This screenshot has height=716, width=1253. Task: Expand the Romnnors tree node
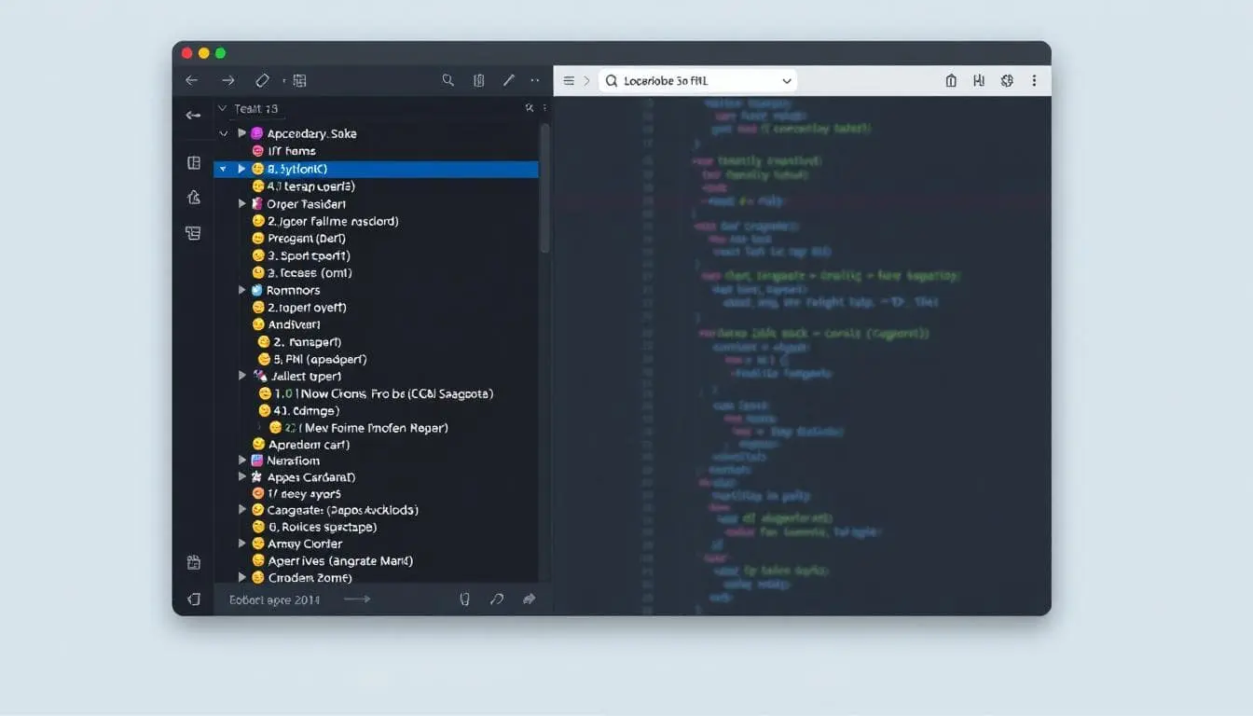pyautogui.click(x=241, y=290)
